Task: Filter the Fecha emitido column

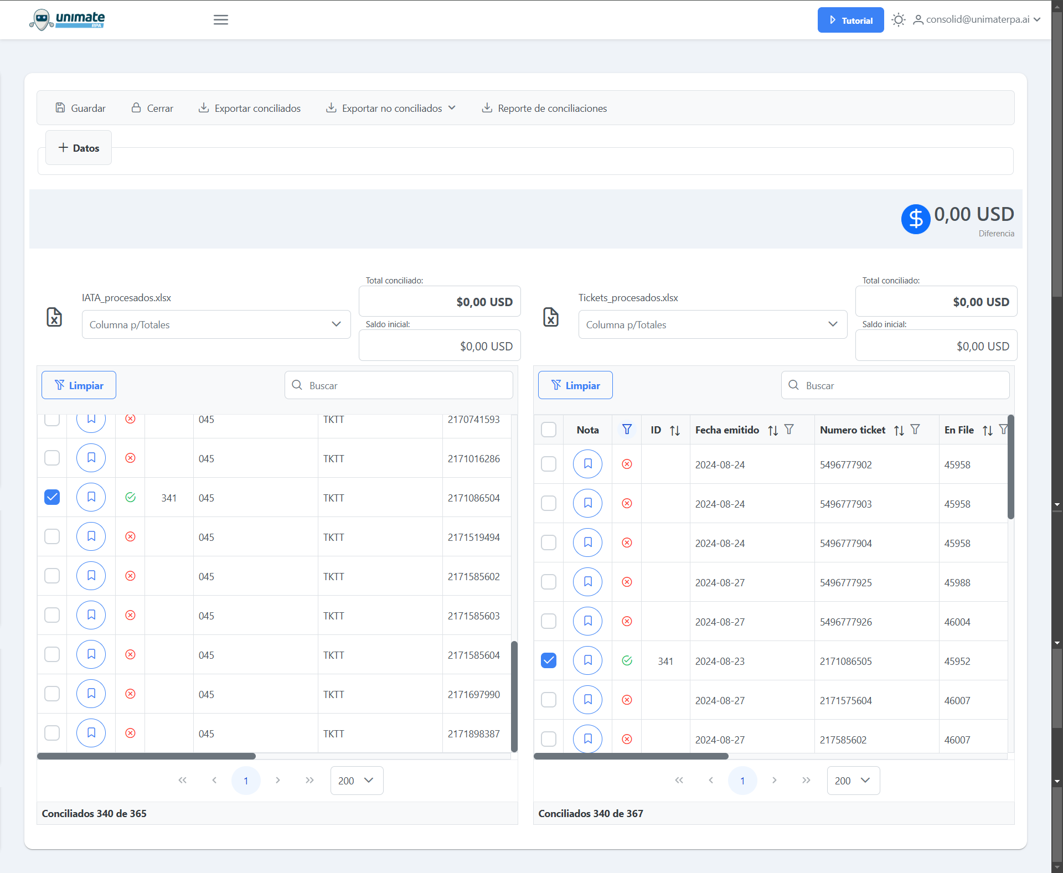Action: [x=789, y=430]
